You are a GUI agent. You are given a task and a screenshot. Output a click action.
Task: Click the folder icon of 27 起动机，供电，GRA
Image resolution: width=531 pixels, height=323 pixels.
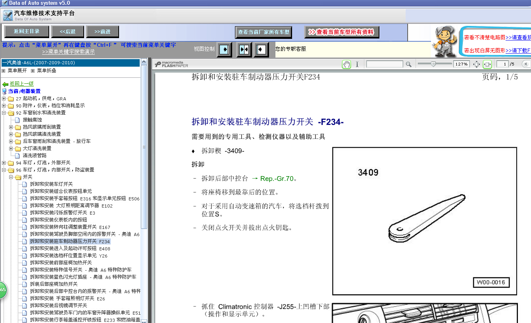coord(11,99)
